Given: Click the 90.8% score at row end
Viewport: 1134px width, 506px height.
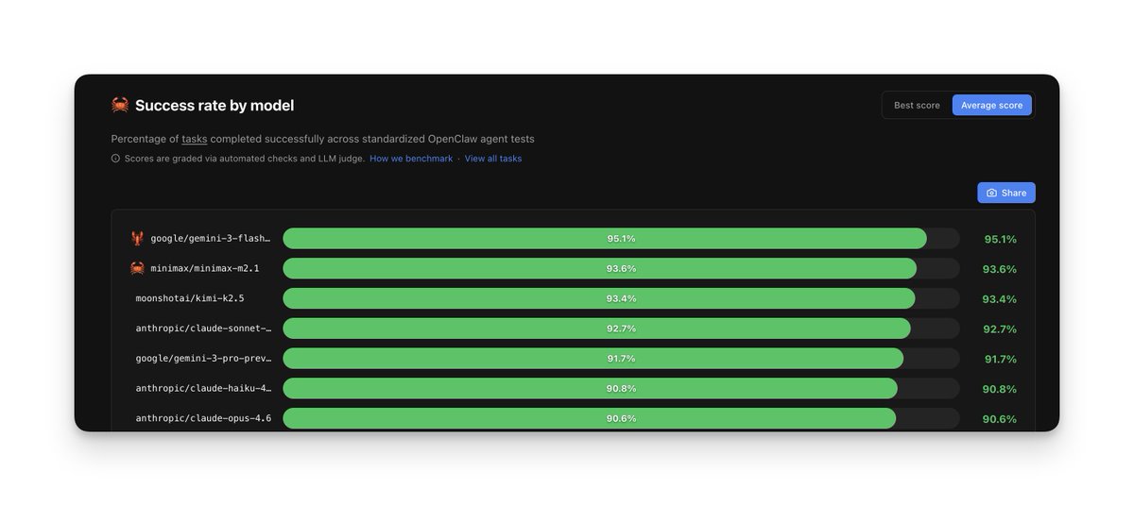Looking at the screenshot, I should 1000,389.
